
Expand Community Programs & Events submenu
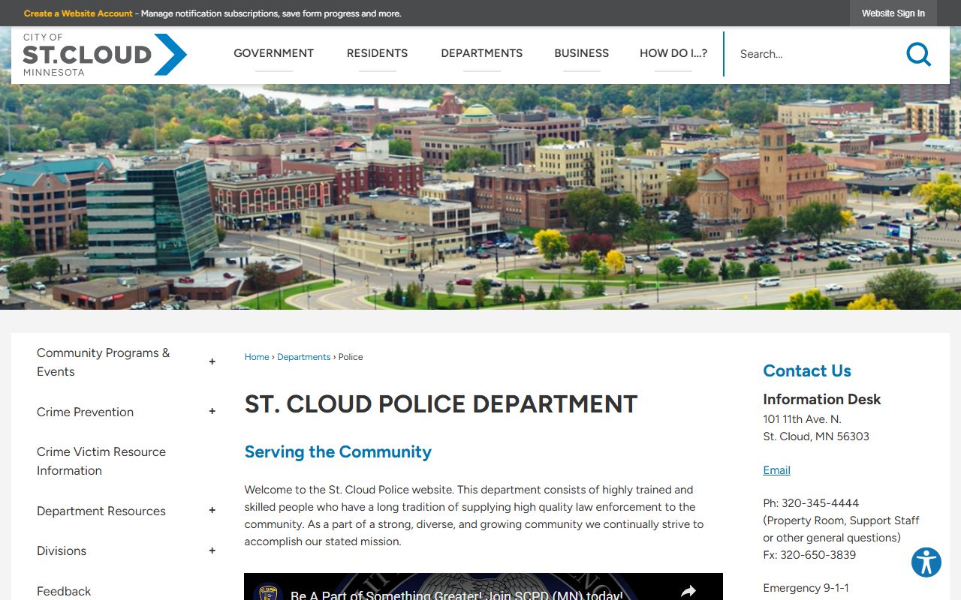coord(212,362)
